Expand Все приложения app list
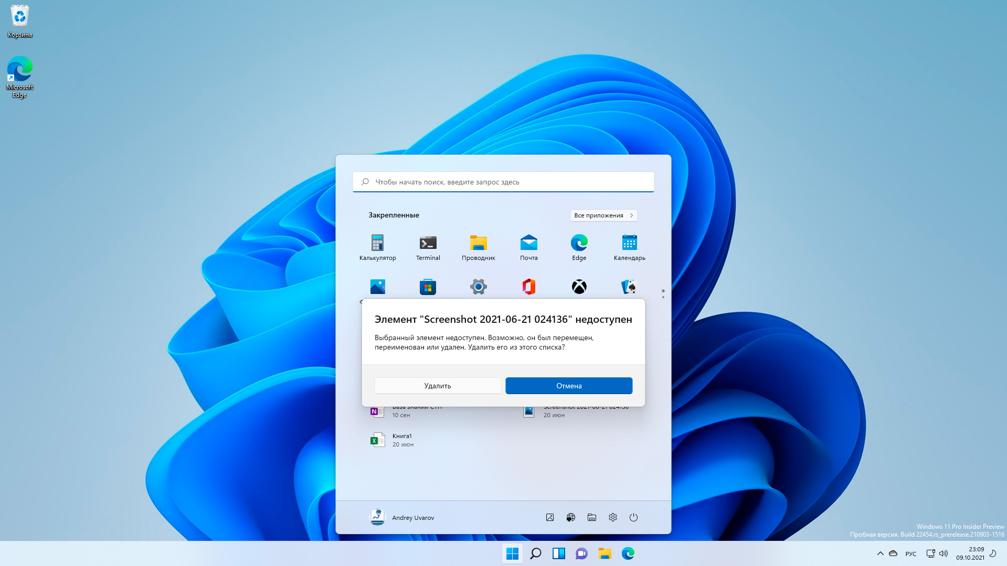The height and width of the screenshot is (566, 1007). 603,215
